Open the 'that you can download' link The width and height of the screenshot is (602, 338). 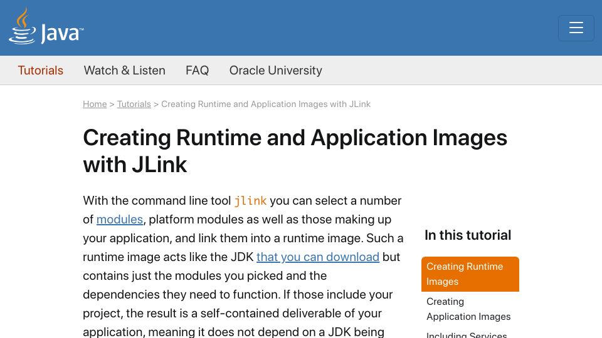pos(318,257)
